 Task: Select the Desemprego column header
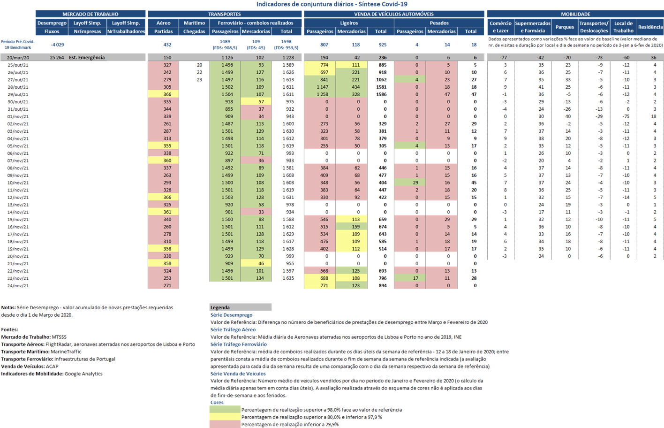point(52,23)
